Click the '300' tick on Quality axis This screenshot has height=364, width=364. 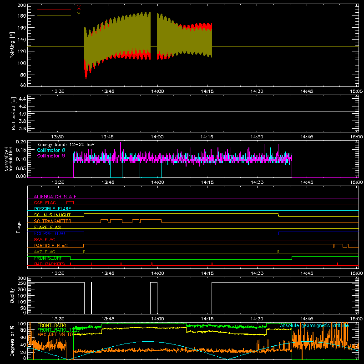tap(22, 278)
